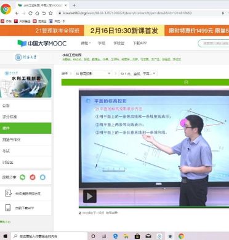Click the 水利工程制图 course cover thumbnail
Viewport: 229px width, 240px height.
(26, 83)
